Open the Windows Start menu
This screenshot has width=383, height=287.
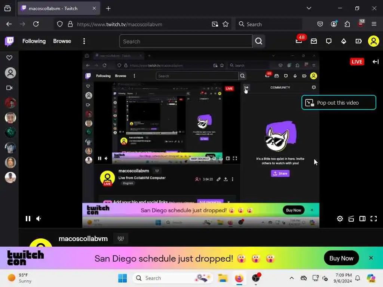coord(122,278)
